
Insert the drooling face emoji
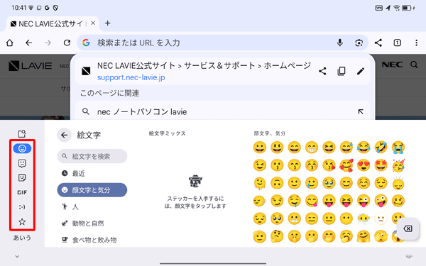294,201
